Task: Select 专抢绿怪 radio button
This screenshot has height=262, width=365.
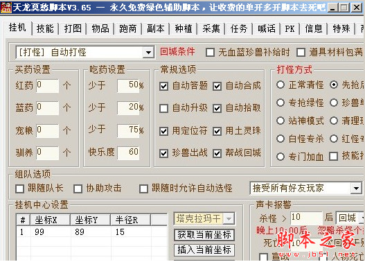Action: (281, 103)
